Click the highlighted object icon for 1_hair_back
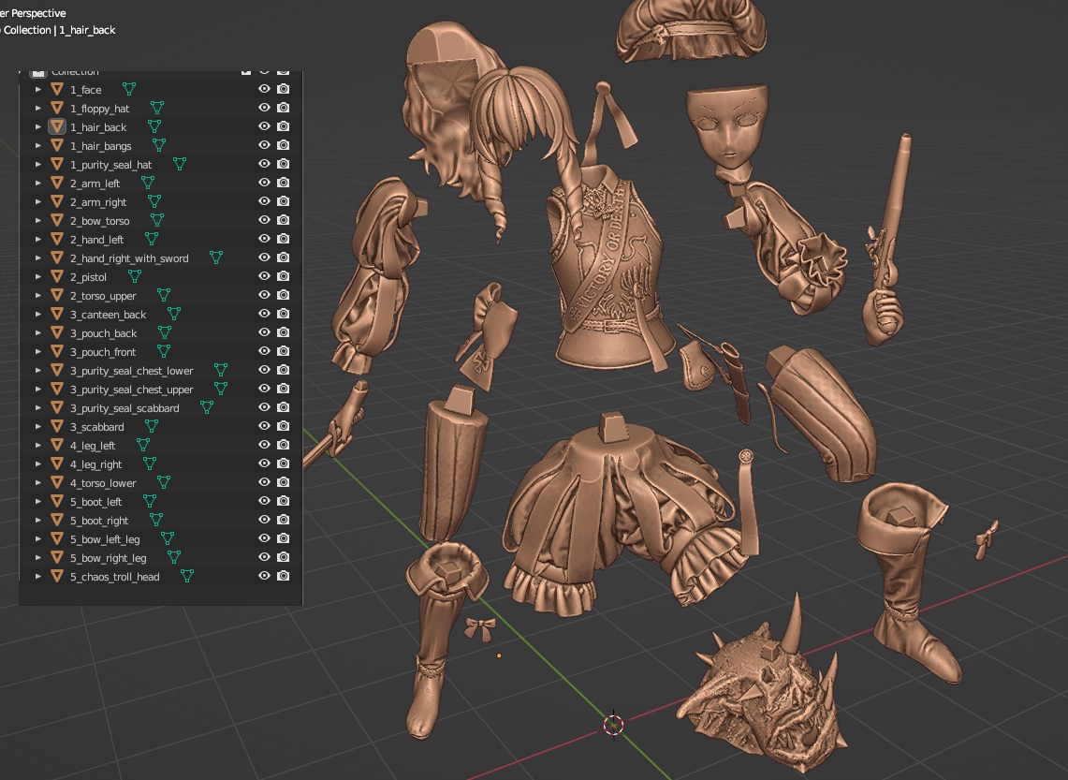The width and height of the screenshot is (1068, 780). [57, 126]
